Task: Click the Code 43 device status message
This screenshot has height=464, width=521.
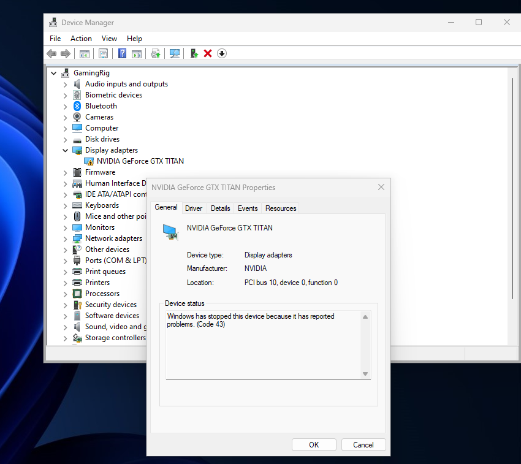Action: [x=251, y=320]
